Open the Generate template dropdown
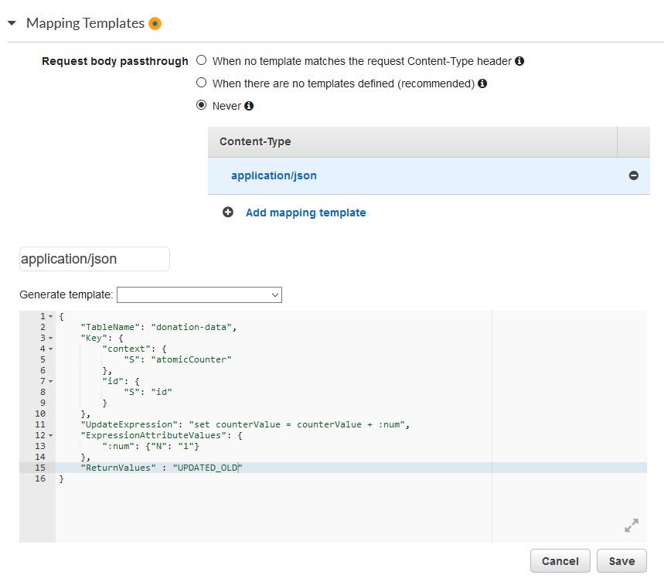This screenshot has height=582, width=664. (x=199, y=294)
